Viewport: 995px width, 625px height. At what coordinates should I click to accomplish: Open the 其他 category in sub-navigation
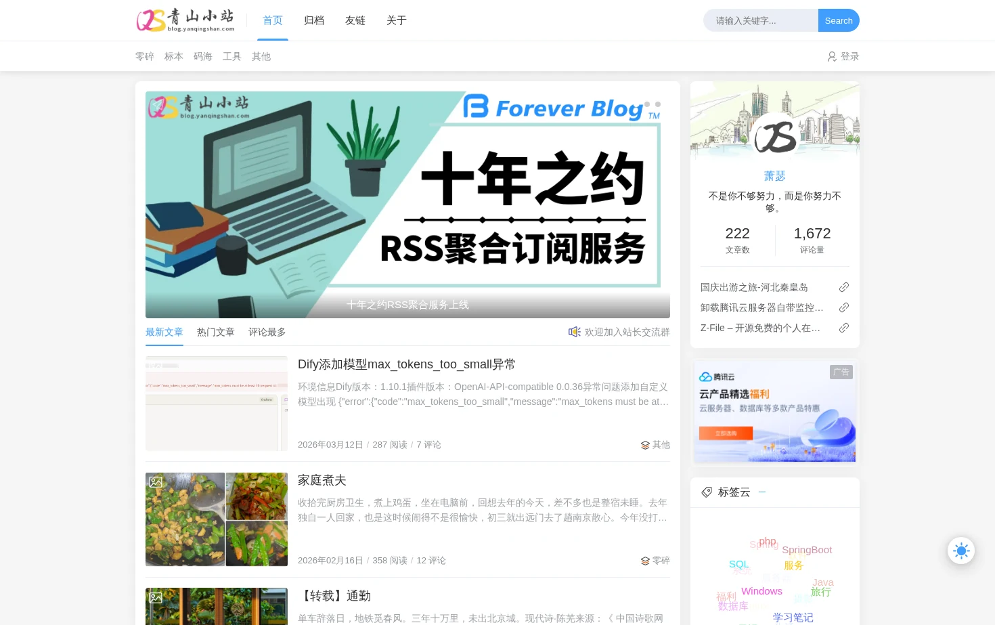261,56
